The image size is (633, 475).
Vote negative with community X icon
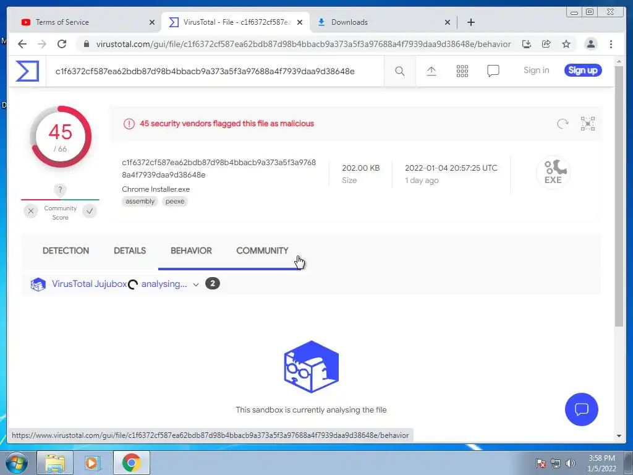click(x=31, y=211)
